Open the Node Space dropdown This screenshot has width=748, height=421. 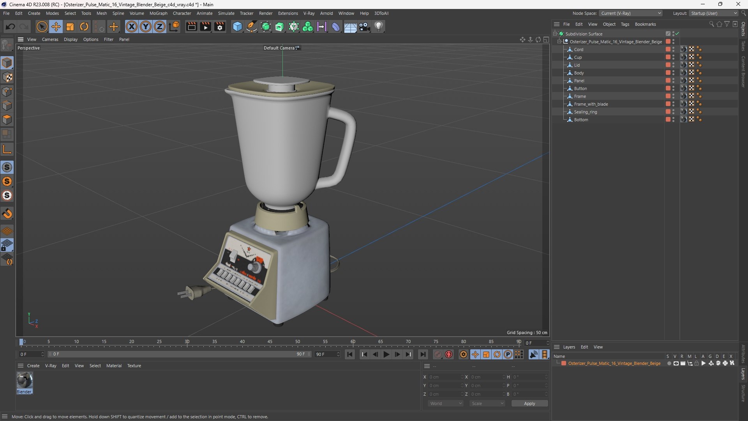point(630,13)
